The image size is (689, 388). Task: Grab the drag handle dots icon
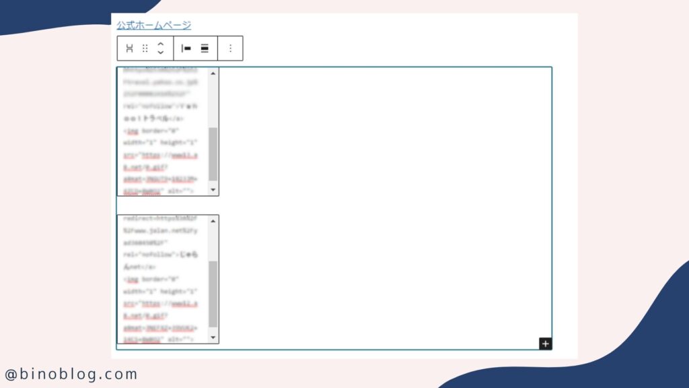[x=145, y=48]
